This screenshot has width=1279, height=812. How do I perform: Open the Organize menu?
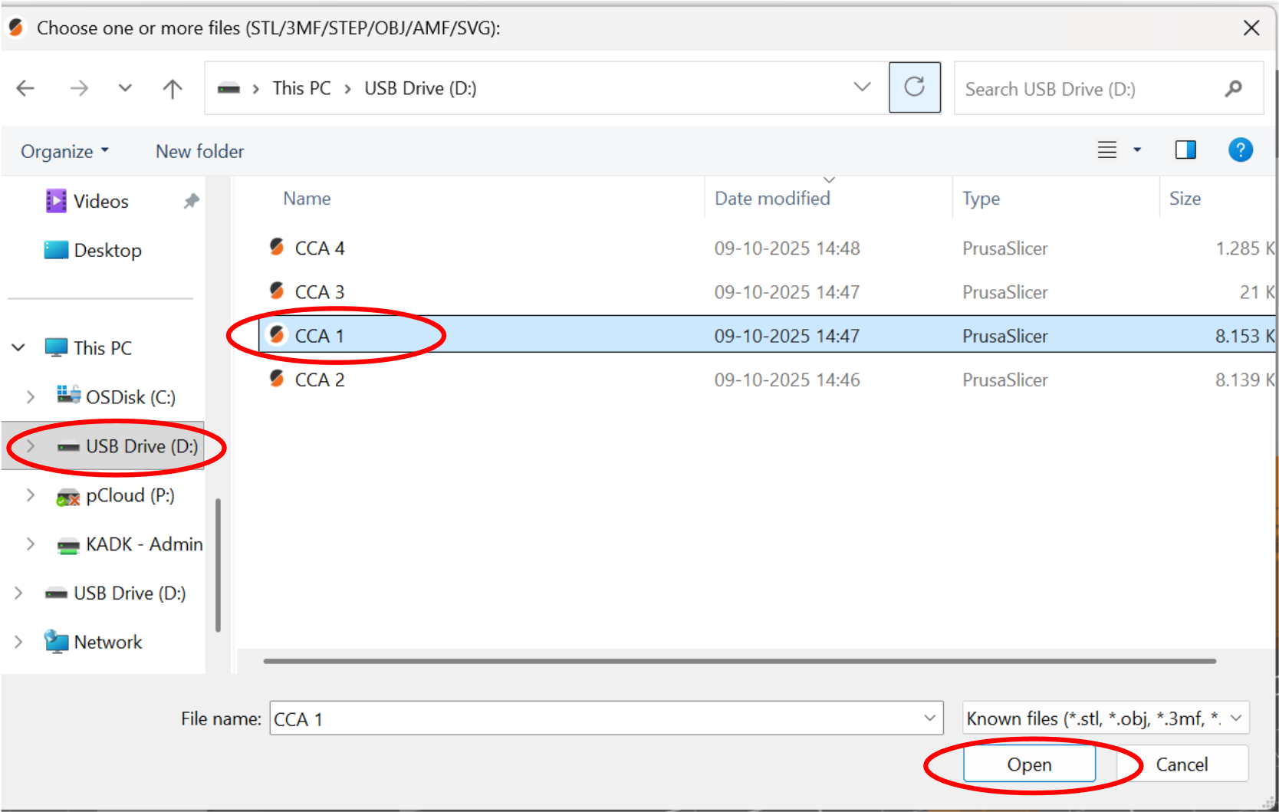coord(64,152)
